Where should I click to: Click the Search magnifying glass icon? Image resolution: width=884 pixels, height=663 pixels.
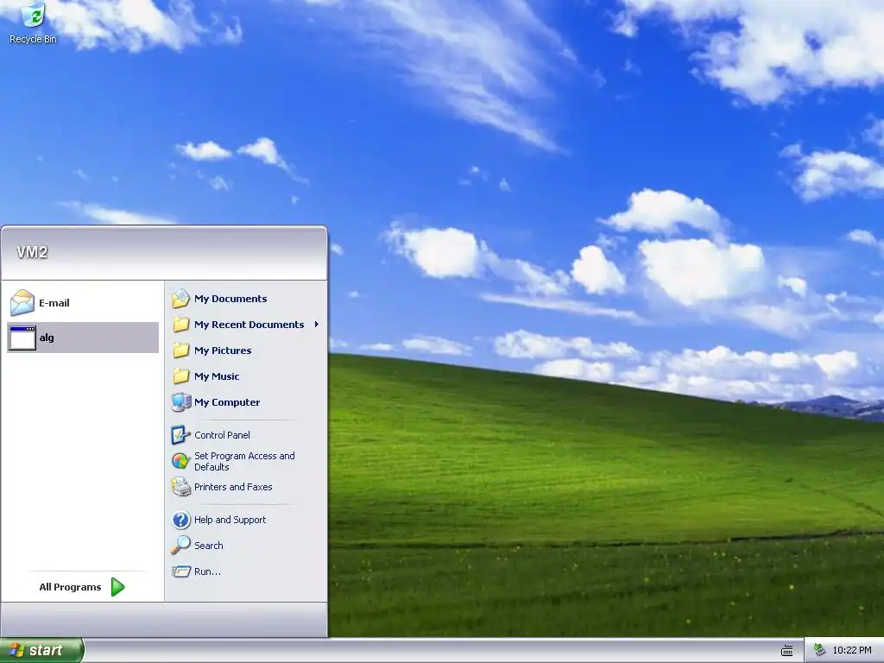pos(180,546)
